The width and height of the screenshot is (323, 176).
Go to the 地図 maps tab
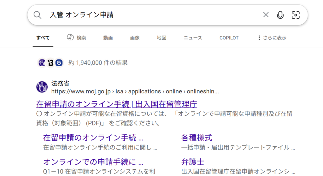tap(161, 38)
